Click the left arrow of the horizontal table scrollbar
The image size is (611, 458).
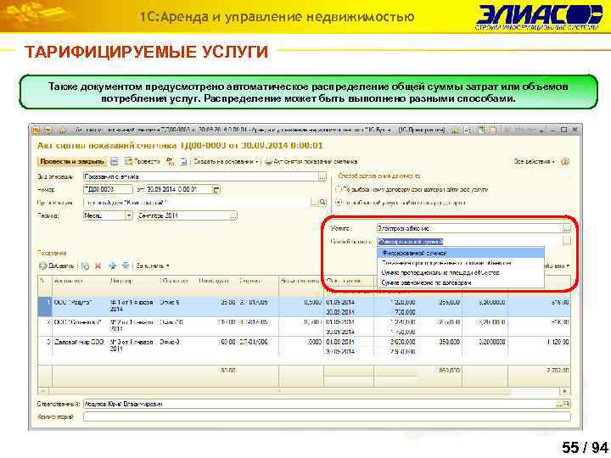point(42,391)
